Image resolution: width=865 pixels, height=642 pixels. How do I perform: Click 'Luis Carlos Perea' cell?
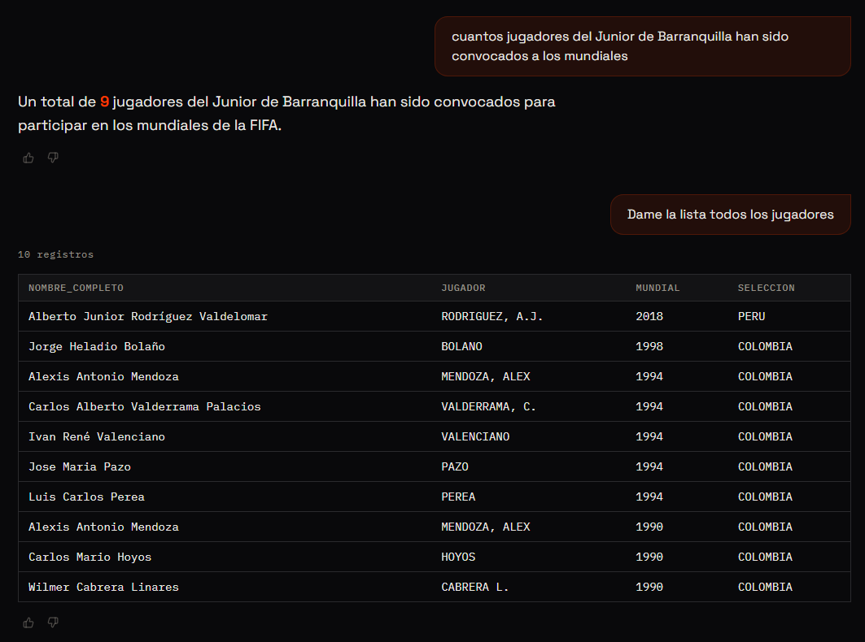(86, 497)
